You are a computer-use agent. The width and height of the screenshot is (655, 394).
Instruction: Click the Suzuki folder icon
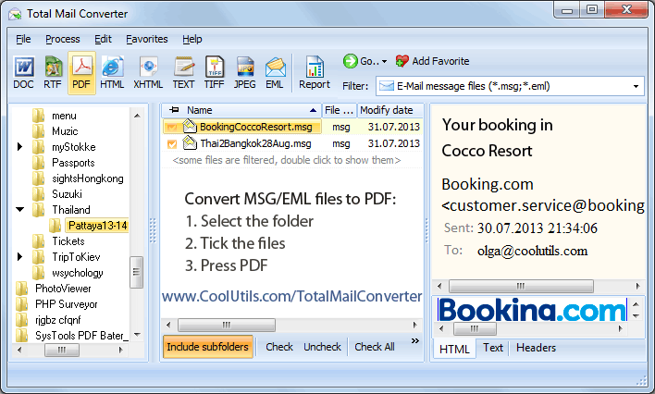coord(38,194)
